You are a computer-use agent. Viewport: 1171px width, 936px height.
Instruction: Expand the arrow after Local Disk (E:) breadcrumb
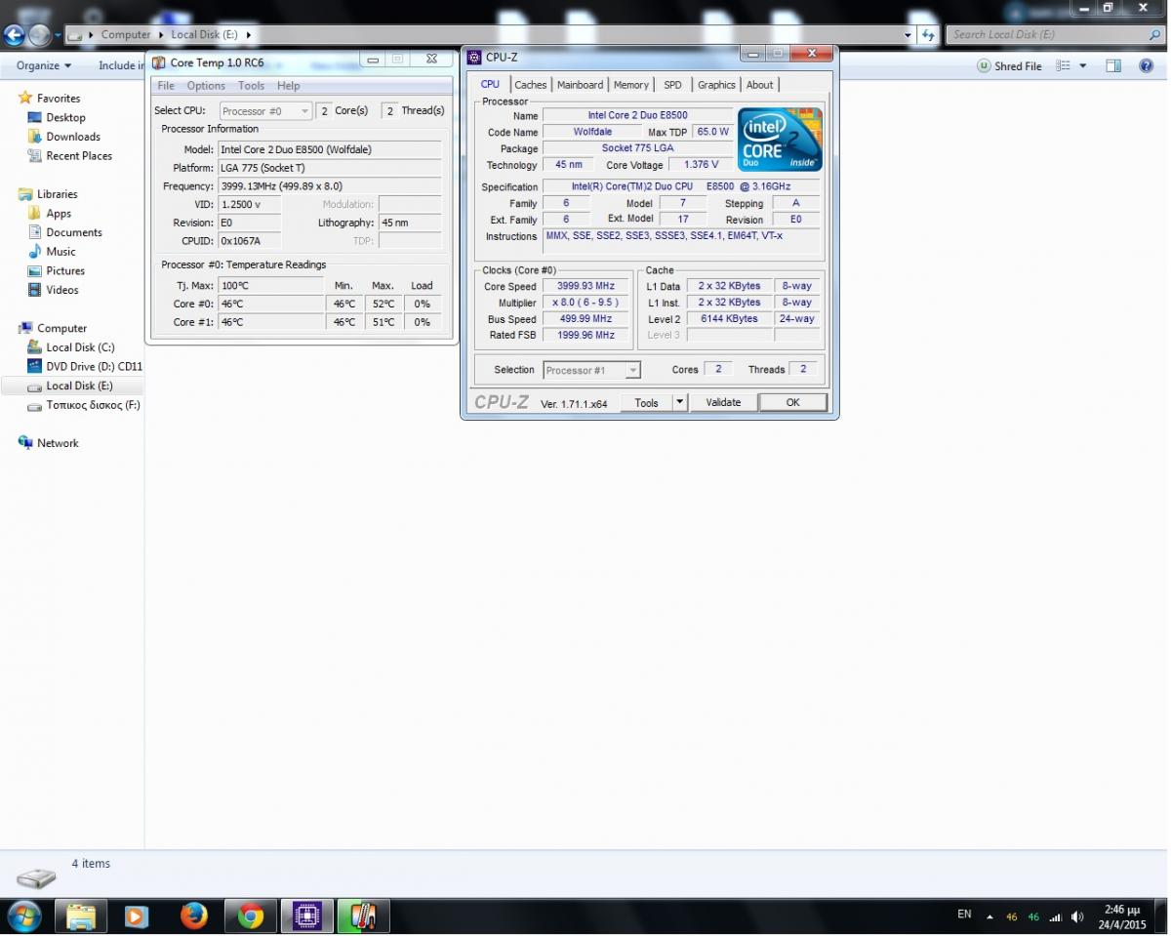[248, 35]
